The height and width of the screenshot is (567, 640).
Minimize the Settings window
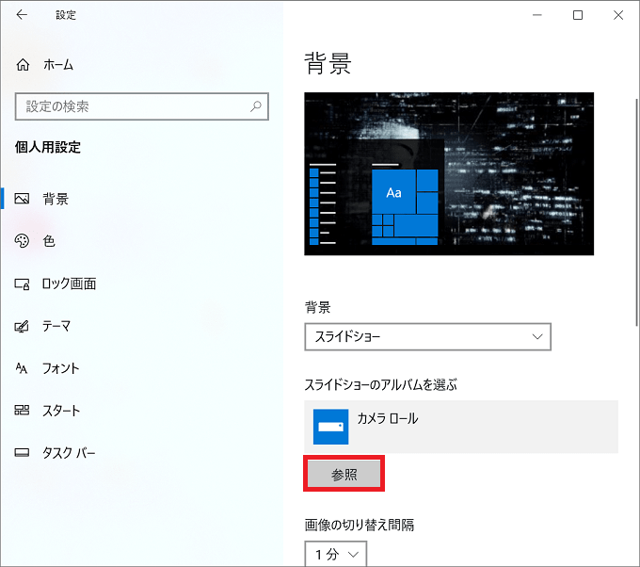(537, 15)
